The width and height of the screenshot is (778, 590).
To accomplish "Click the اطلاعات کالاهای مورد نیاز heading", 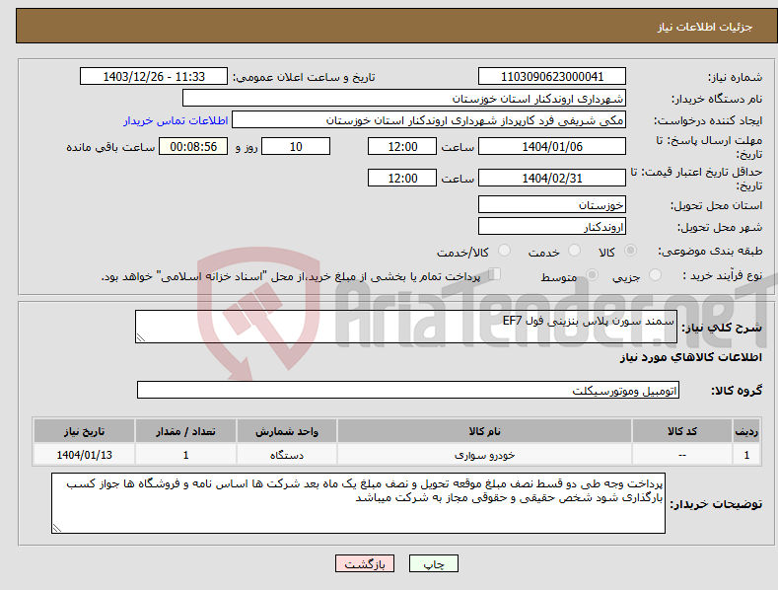I will point(690,357).
